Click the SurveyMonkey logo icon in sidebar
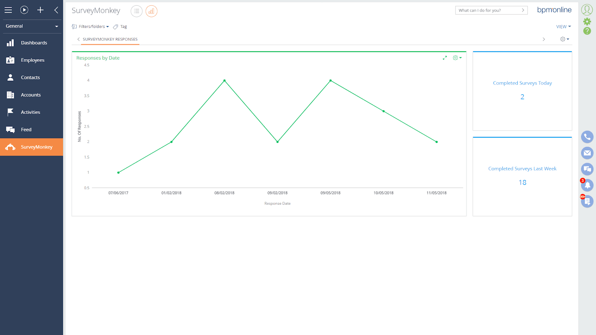This screenshot has width=596, height=335. (10, 147)
